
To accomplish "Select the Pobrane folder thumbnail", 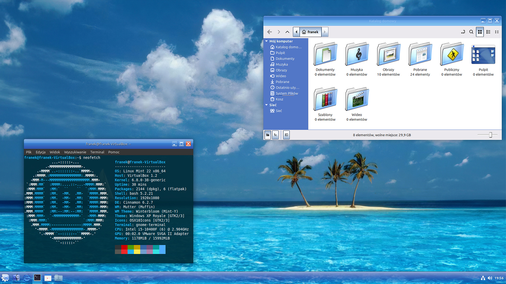I will (x=420, y=54).
